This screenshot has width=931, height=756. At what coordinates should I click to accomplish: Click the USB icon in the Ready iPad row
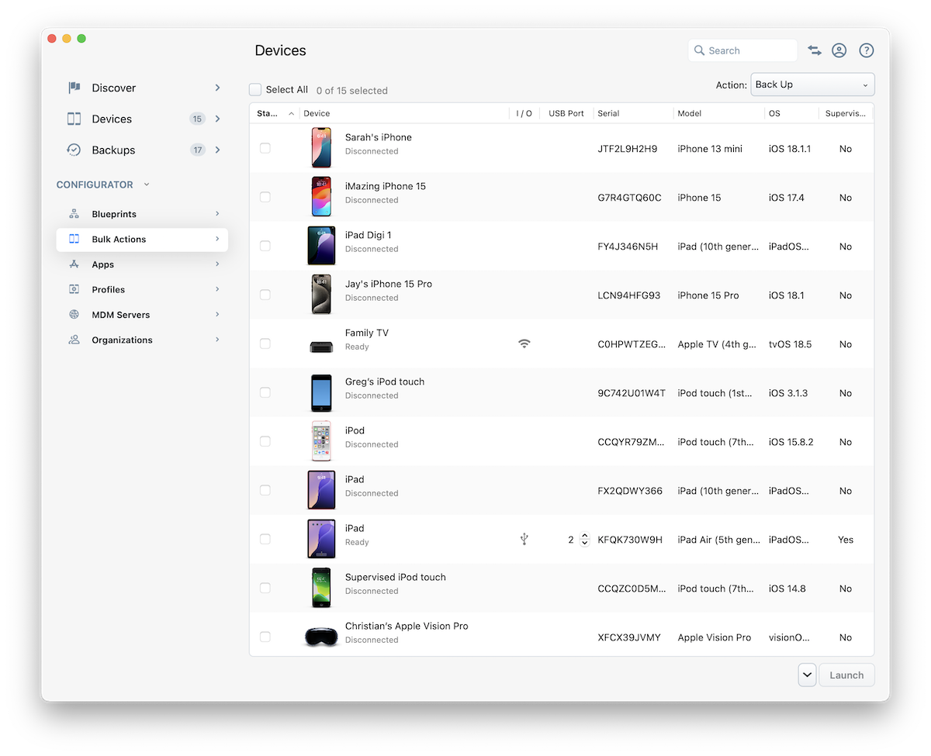[524, 539]
